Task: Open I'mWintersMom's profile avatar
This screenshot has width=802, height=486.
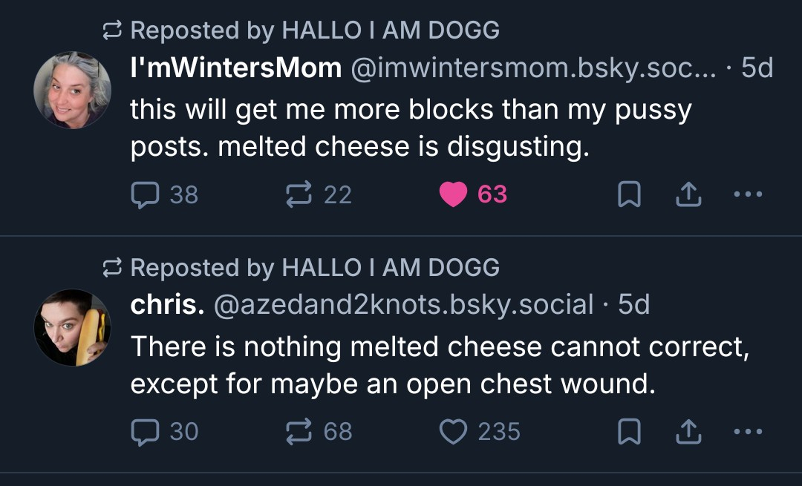Action: pyautogui.click(x=72, y=90)
